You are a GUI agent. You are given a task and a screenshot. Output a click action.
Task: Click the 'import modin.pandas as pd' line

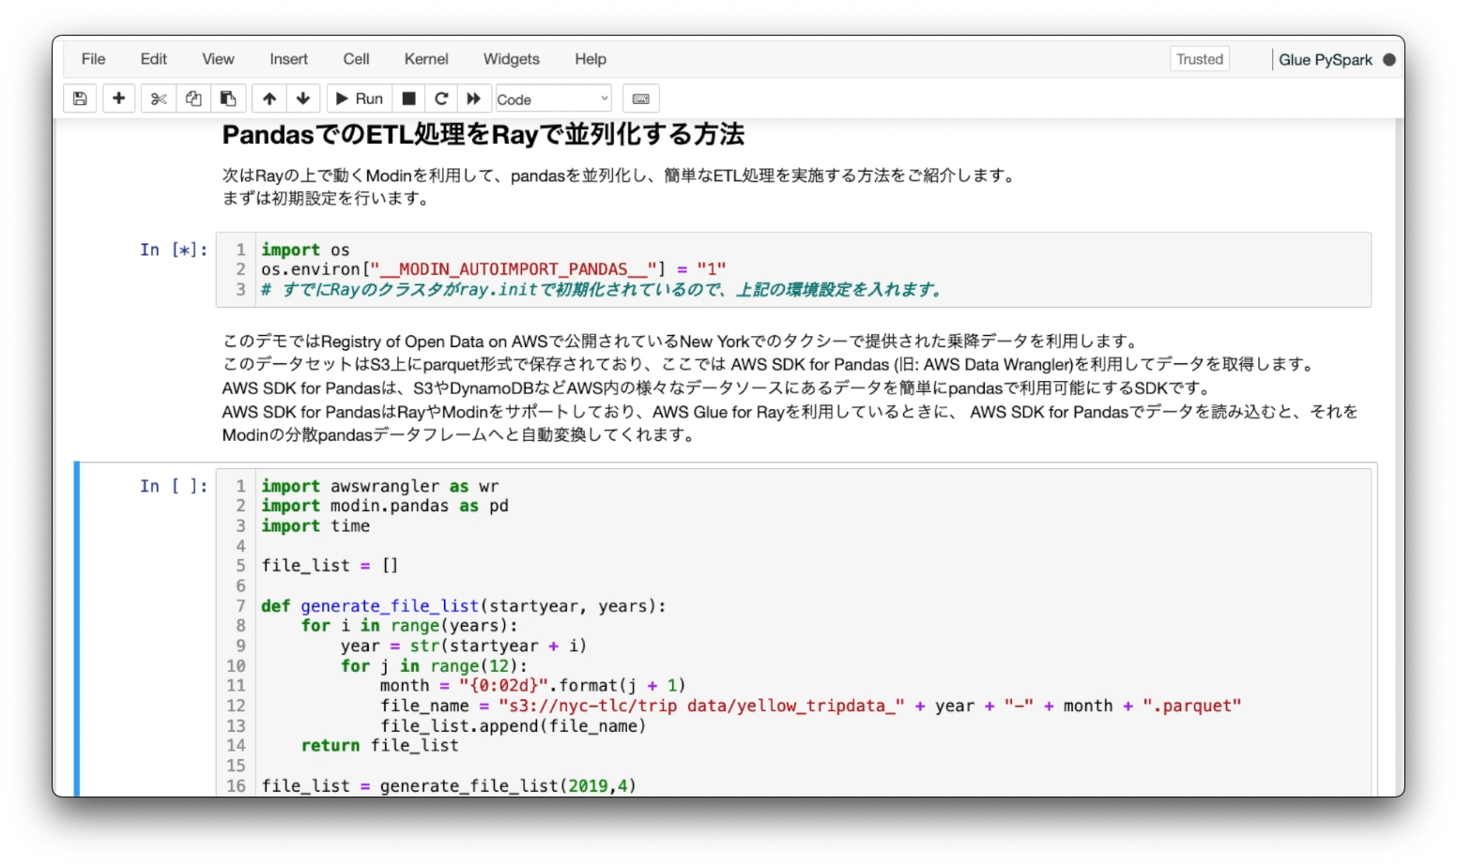385,506
